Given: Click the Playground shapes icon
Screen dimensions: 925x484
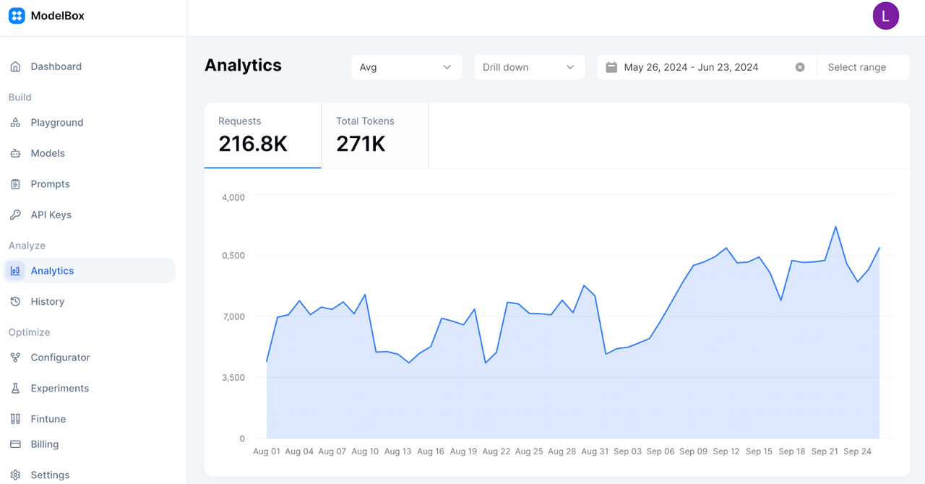Looking at the screenshot, I should [x=15, y=123].
